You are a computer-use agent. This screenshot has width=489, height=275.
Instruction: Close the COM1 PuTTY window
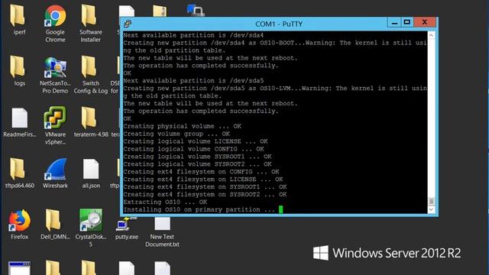pos(425,22)
